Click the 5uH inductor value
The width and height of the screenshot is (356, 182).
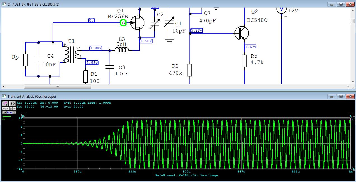[x=121, y=44]
